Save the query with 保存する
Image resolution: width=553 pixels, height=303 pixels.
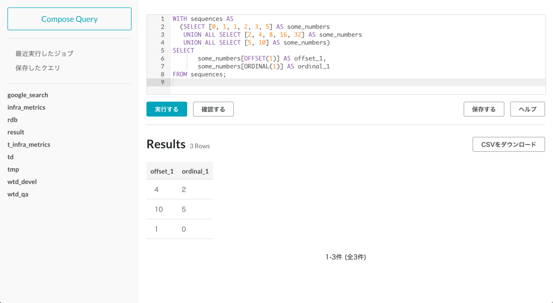click(483, 109)
